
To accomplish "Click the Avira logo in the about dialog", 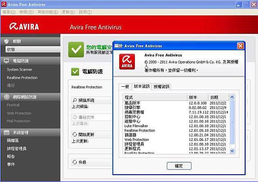I will [x=127, y=62].
